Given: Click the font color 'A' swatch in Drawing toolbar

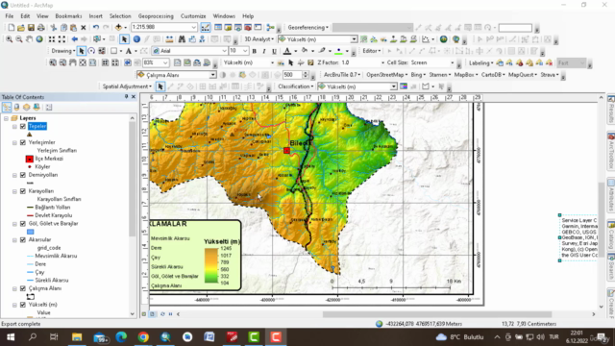Looking at the screenshot, I should [286, 51].
